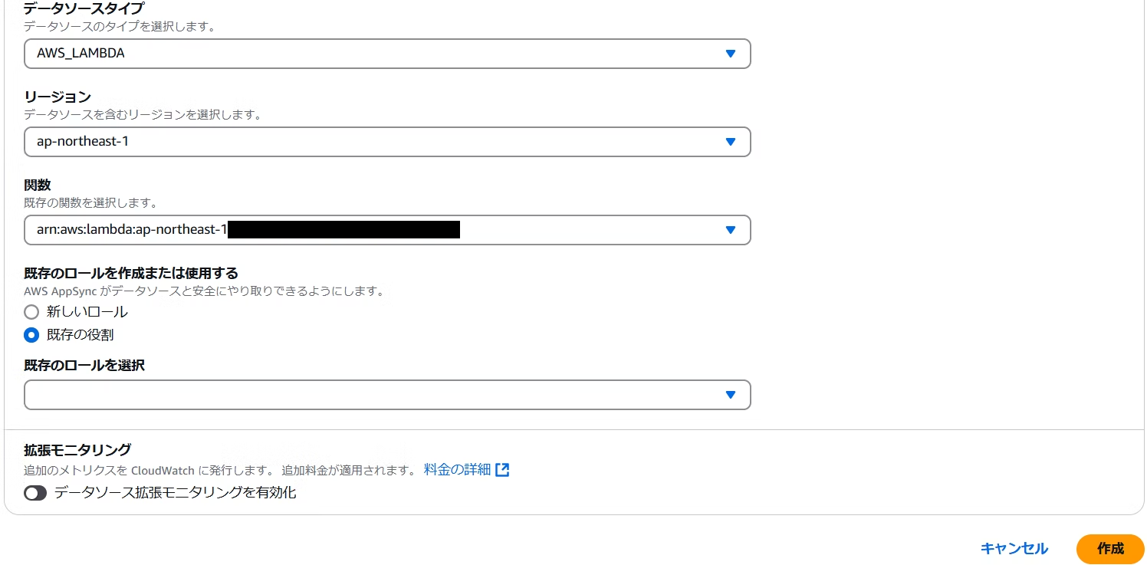This screenshot has width=1147, height=565.
Task: Select the 新しいロール radio button
Action: pyautogui.click(x=31, y=312)
